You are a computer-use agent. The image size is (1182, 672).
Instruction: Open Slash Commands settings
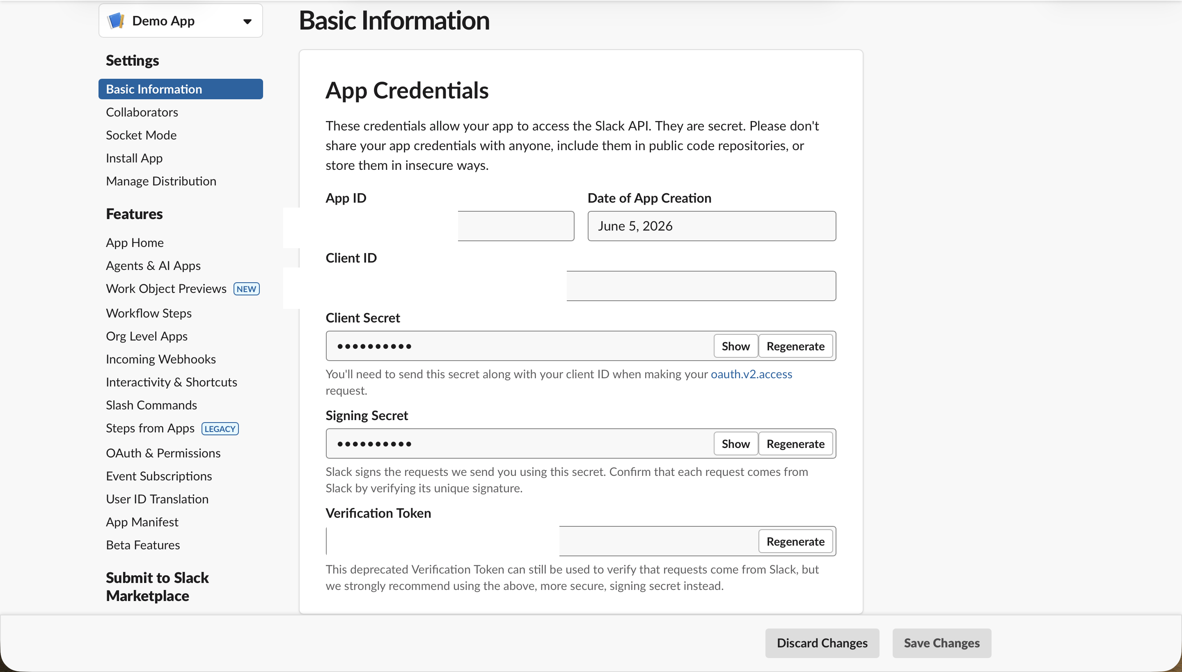coord(151,405)
